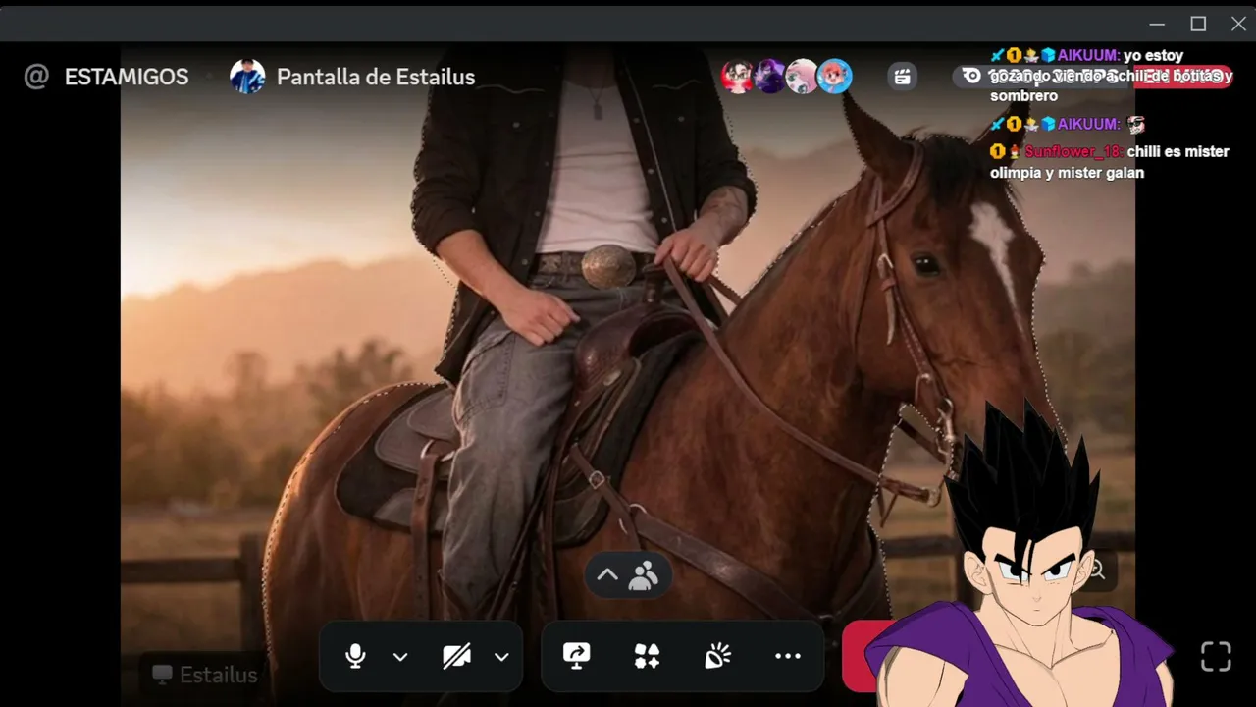Click the blue-background participant avatar
The width and height of the screenshot is (1256, 707).
click(x=835, y=77)
